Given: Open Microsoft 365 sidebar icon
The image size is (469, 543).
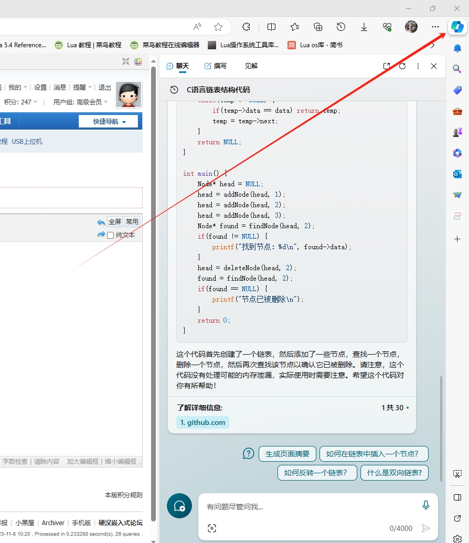Looking at the screenshot, I should click(457, 153).
